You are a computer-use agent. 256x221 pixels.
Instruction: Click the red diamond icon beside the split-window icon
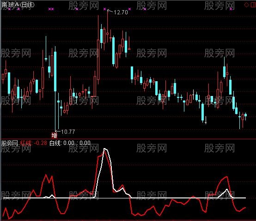coord(246,5)
